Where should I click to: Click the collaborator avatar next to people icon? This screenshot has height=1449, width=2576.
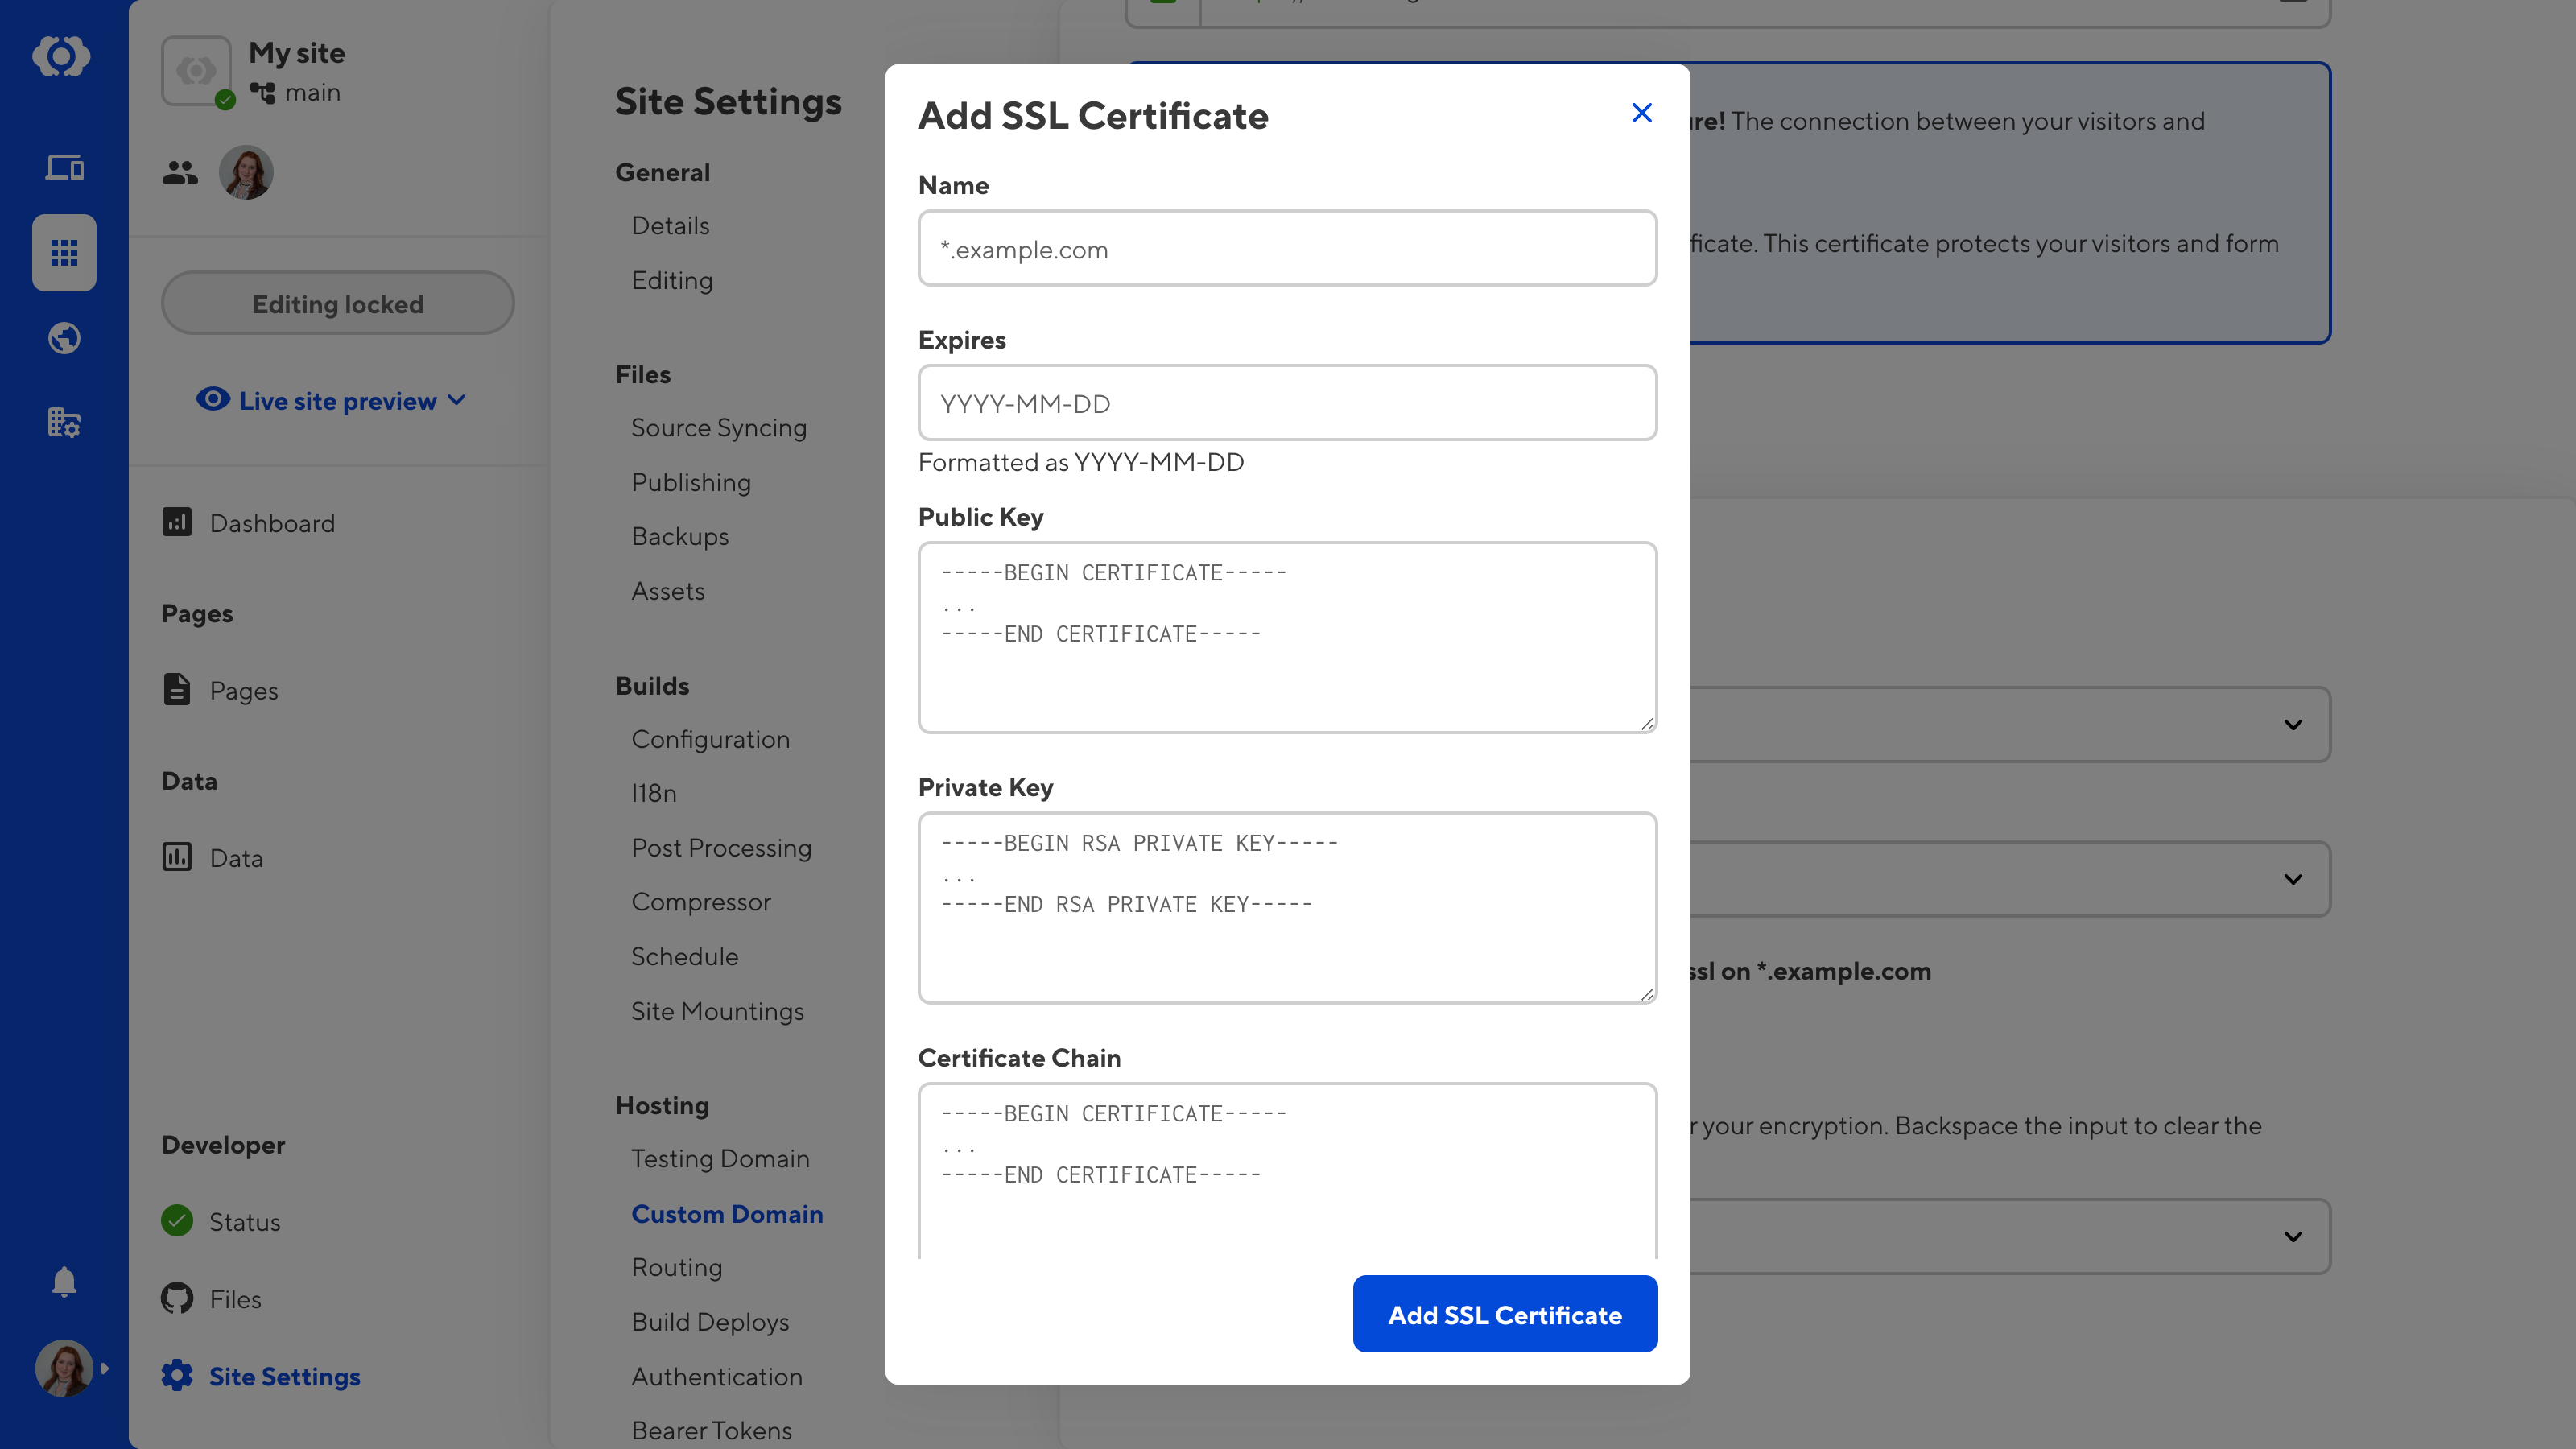pos(246,173)
